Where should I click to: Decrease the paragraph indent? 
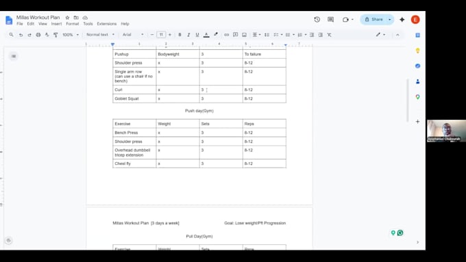312,35
